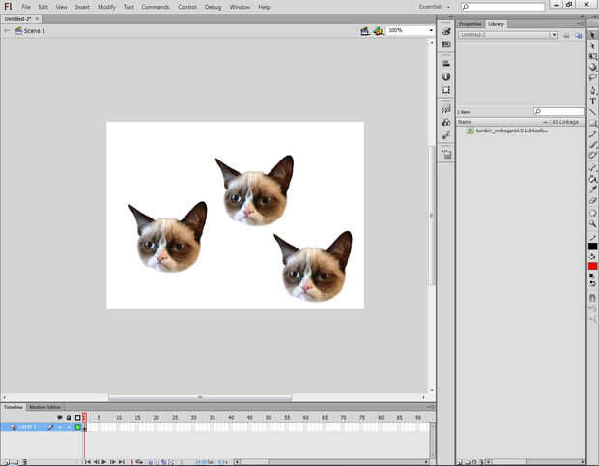Click the Play button in timeline
This screenshot has height=466, width=599.
click(104, 462)
